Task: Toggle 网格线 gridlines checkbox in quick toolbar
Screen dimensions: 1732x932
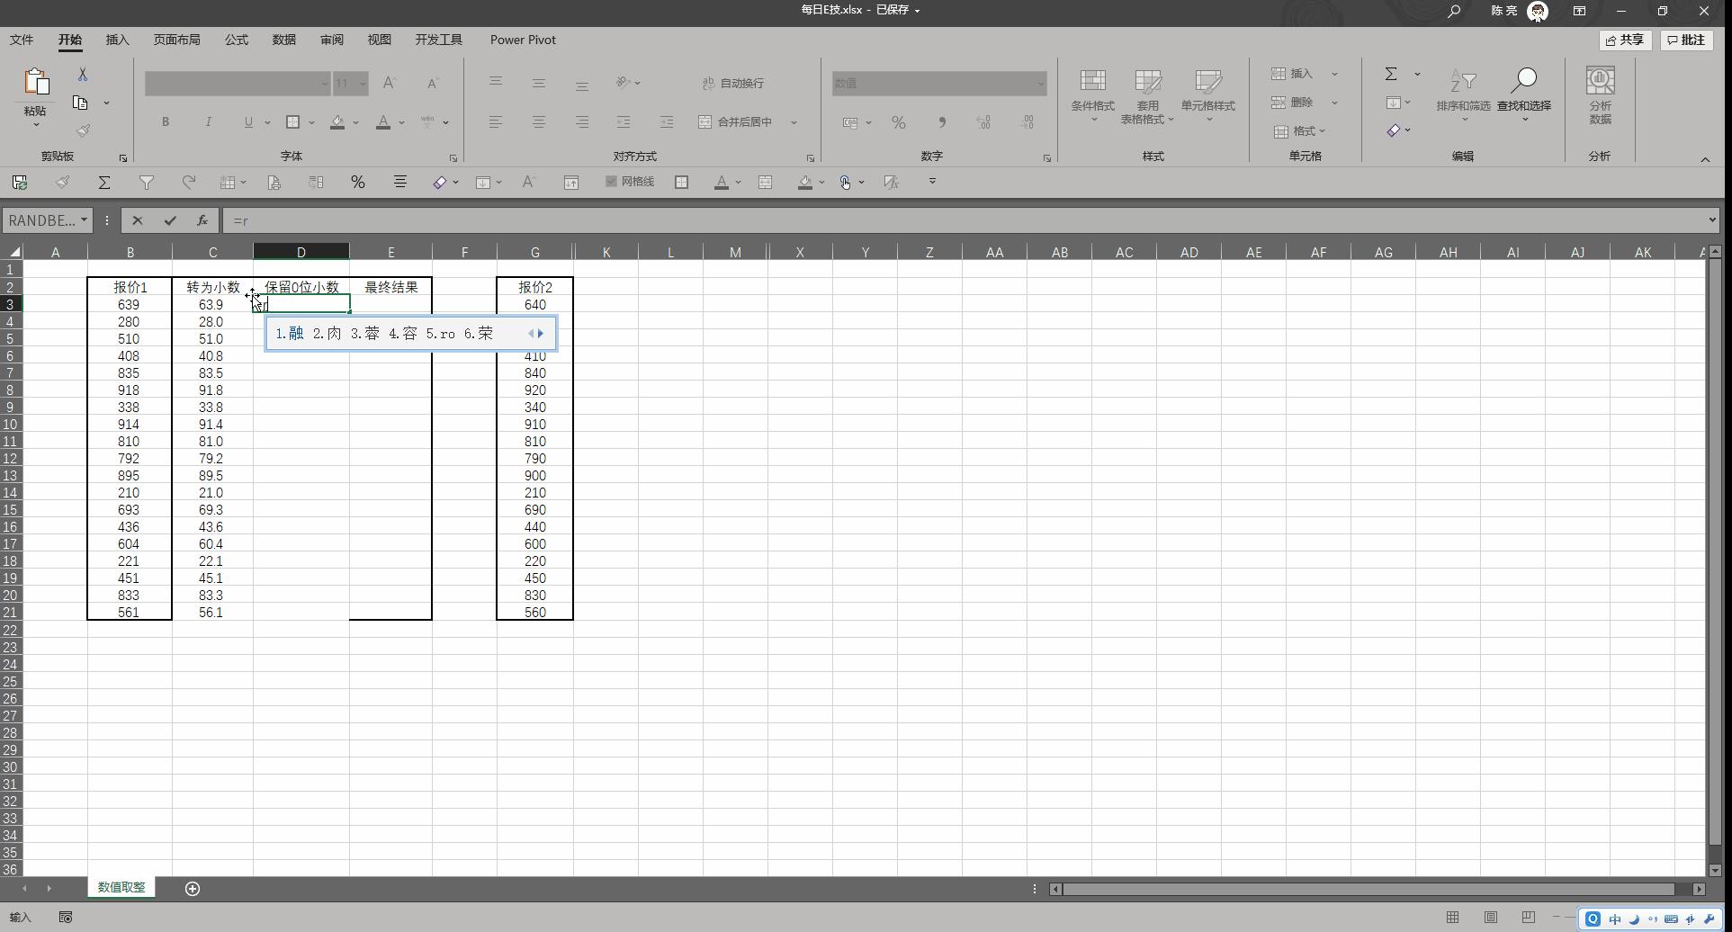Action: click(x=611, y=182)
